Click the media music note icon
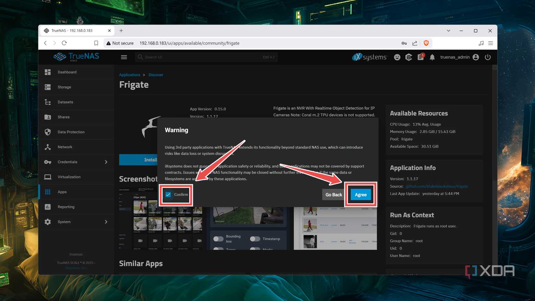This screenshot has height=301, width=535. point(481,43)
